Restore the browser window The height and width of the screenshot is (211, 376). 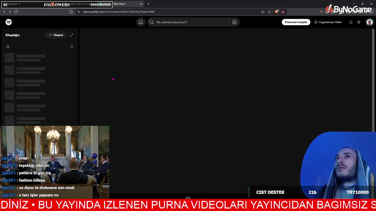tap(362, 4)
